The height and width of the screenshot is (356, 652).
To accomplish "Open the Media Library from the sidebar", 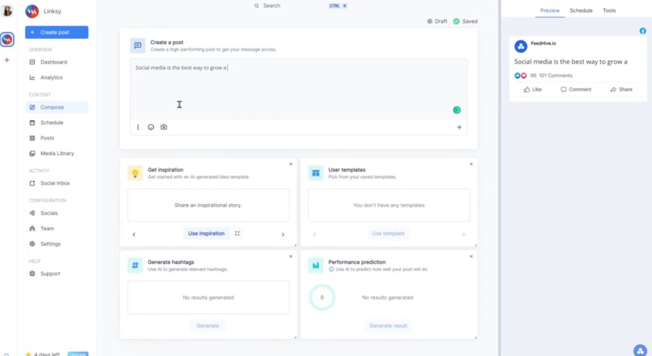I will click(x=57, y=153).
